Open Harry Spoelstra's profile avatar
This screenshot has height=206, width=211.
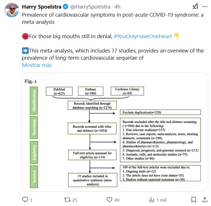(x=12, y=10)
